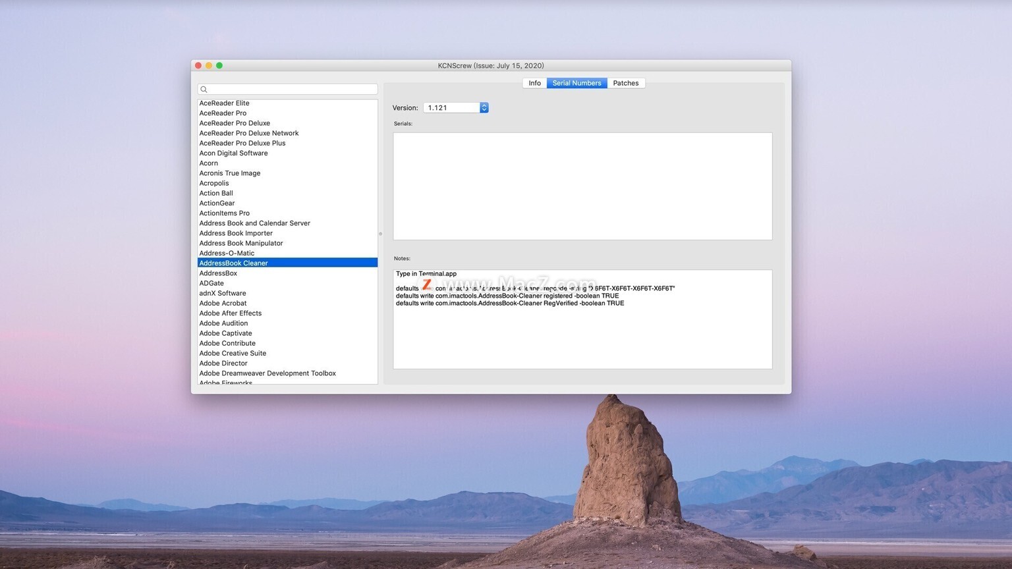This screenshot has width=1012, height=569.
Task: Select Action Ball
Action: tap(287, 193)
